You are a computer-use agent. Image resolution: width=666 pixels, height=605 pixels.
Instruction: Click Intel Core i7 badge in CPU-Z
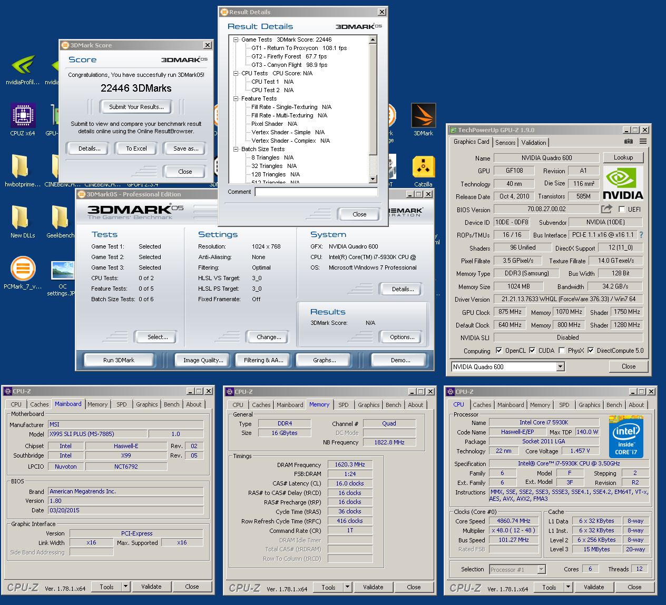[x=626, y=437]
